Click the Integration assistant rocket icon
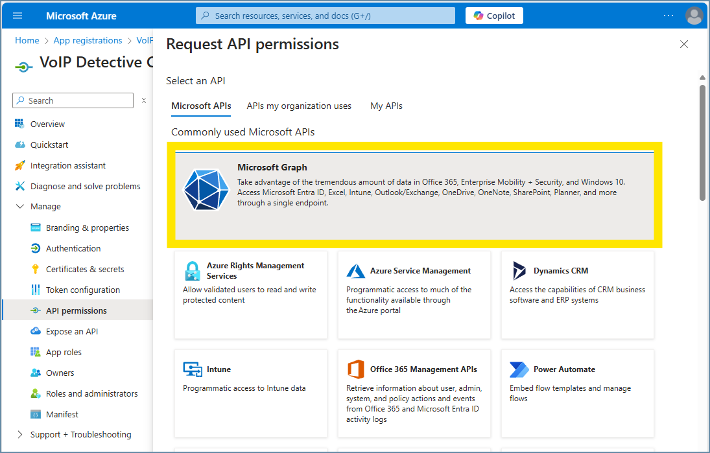The width and height of the screenshot is (710, 453). click(19, 166)
